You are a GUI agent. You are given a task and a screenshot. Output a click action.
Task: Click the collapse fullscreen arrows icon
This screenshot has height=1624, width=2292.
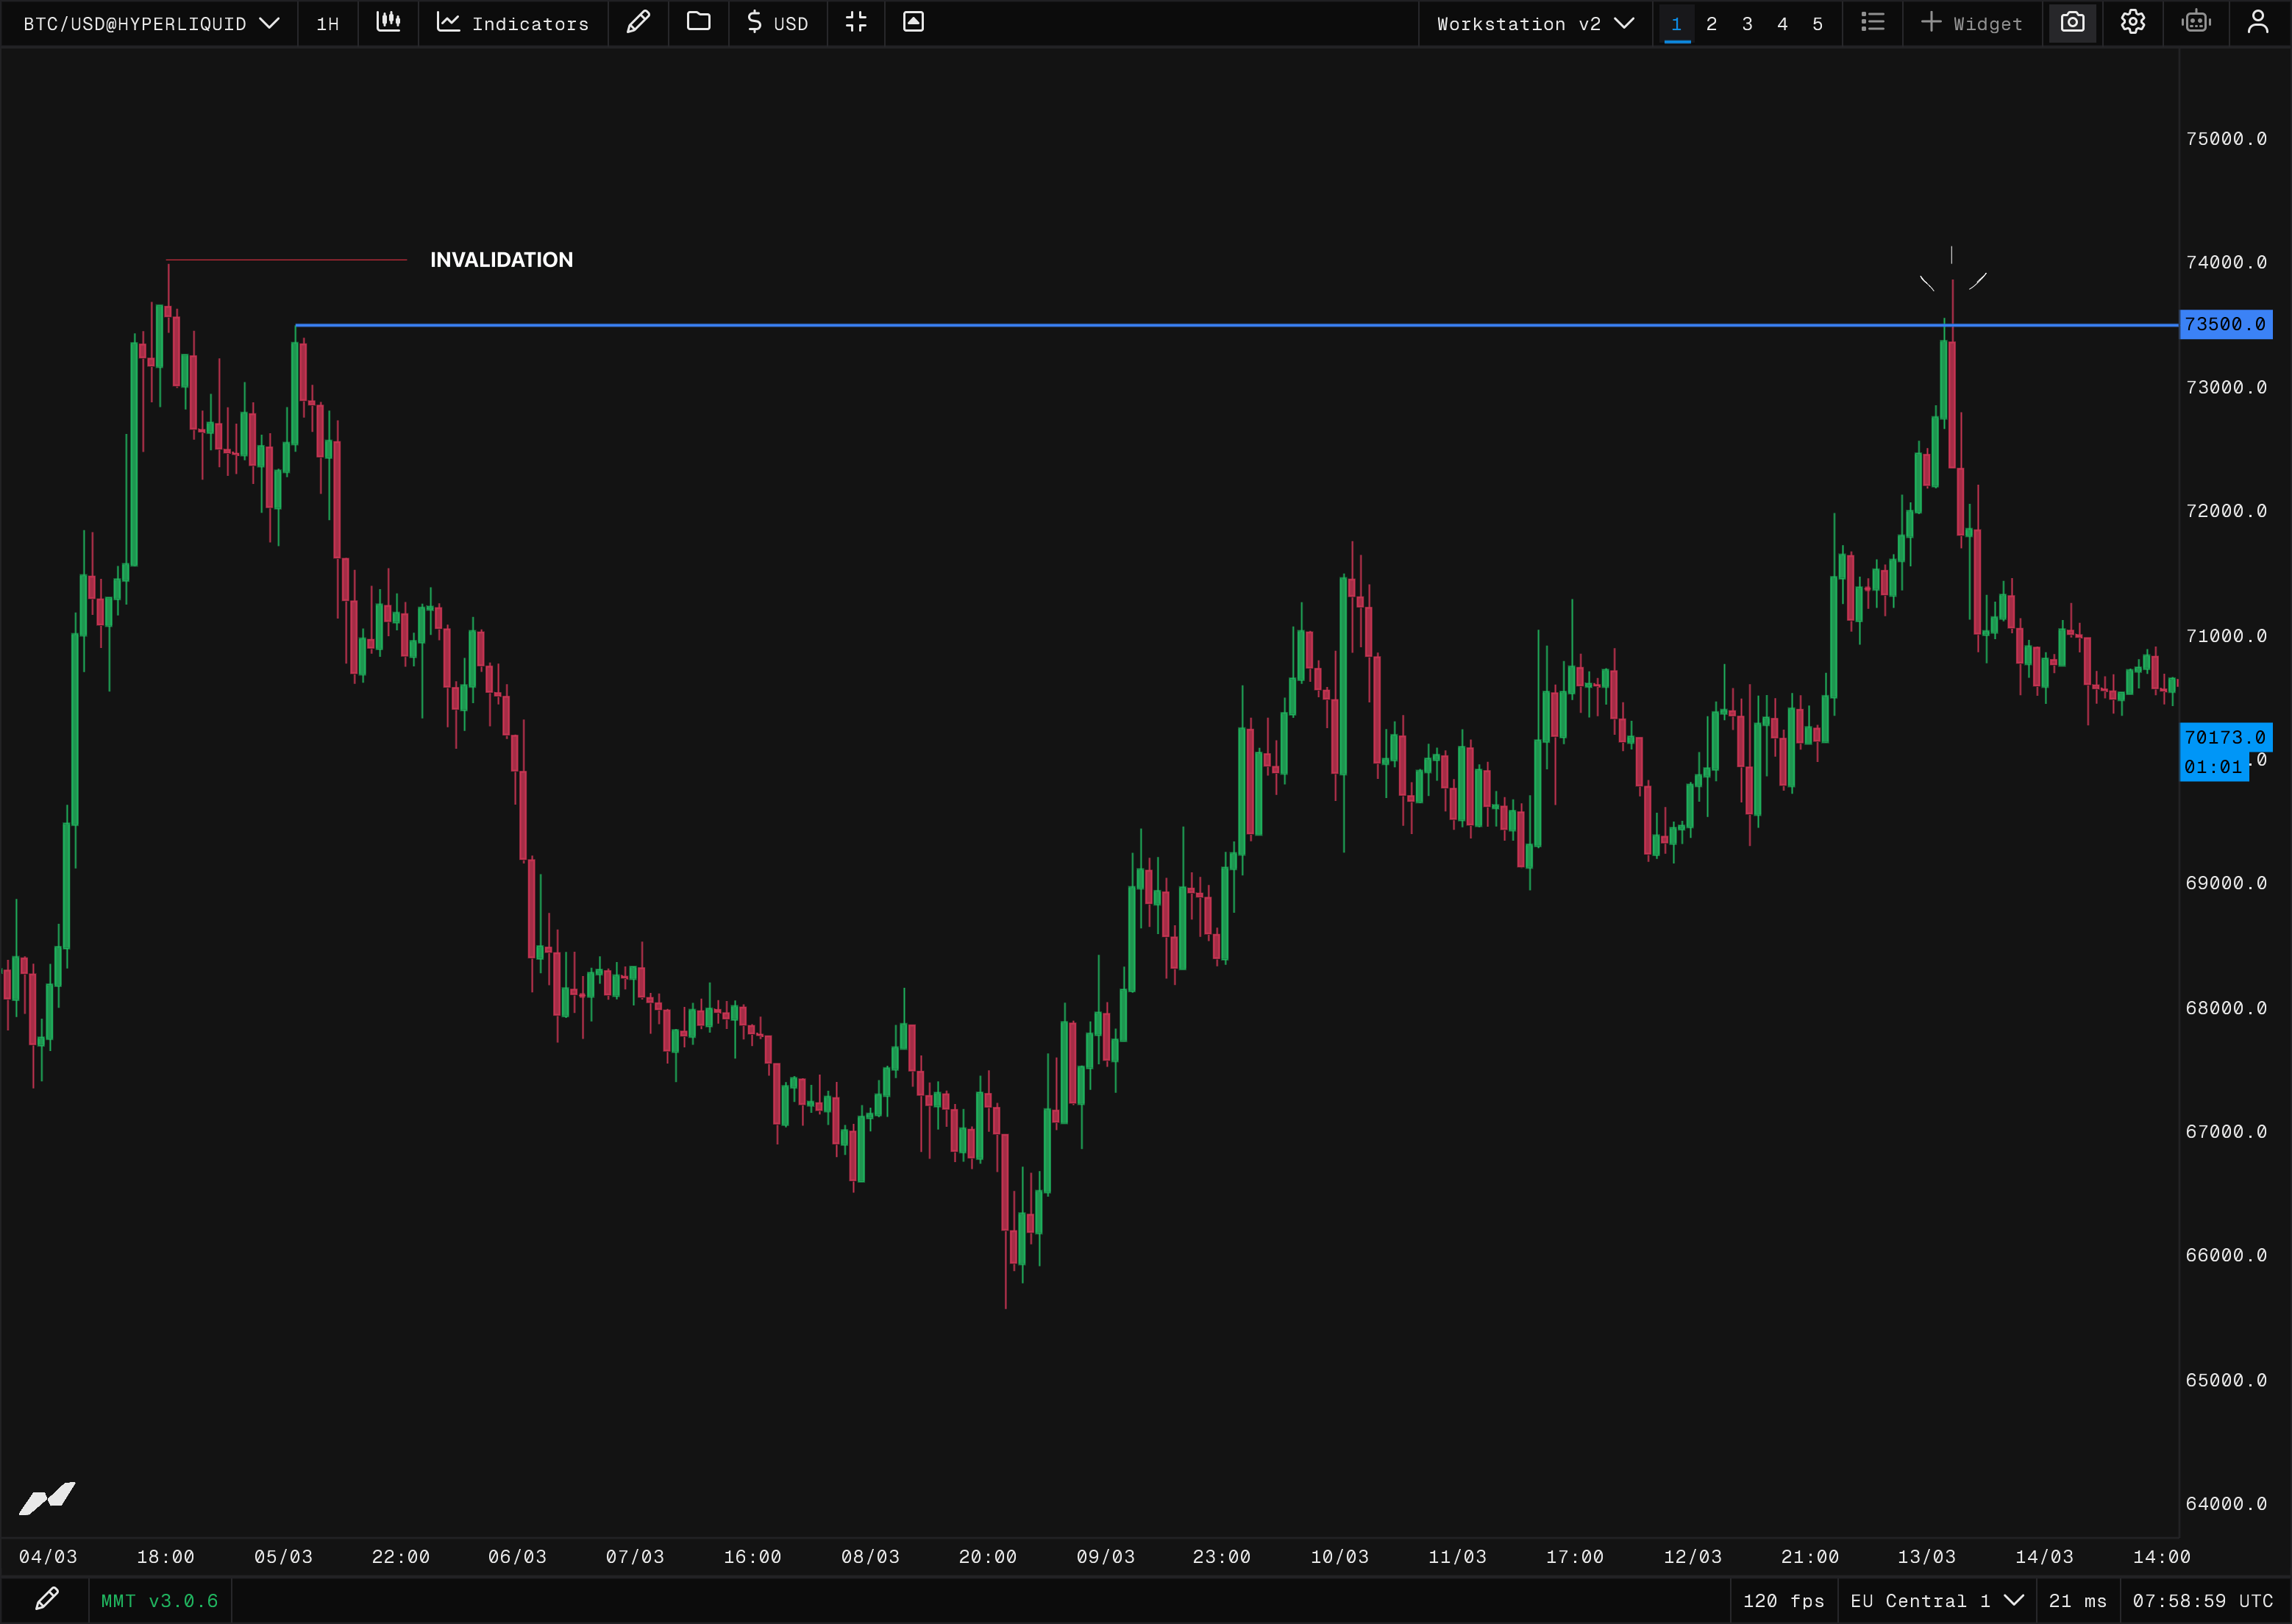(856, 22)
